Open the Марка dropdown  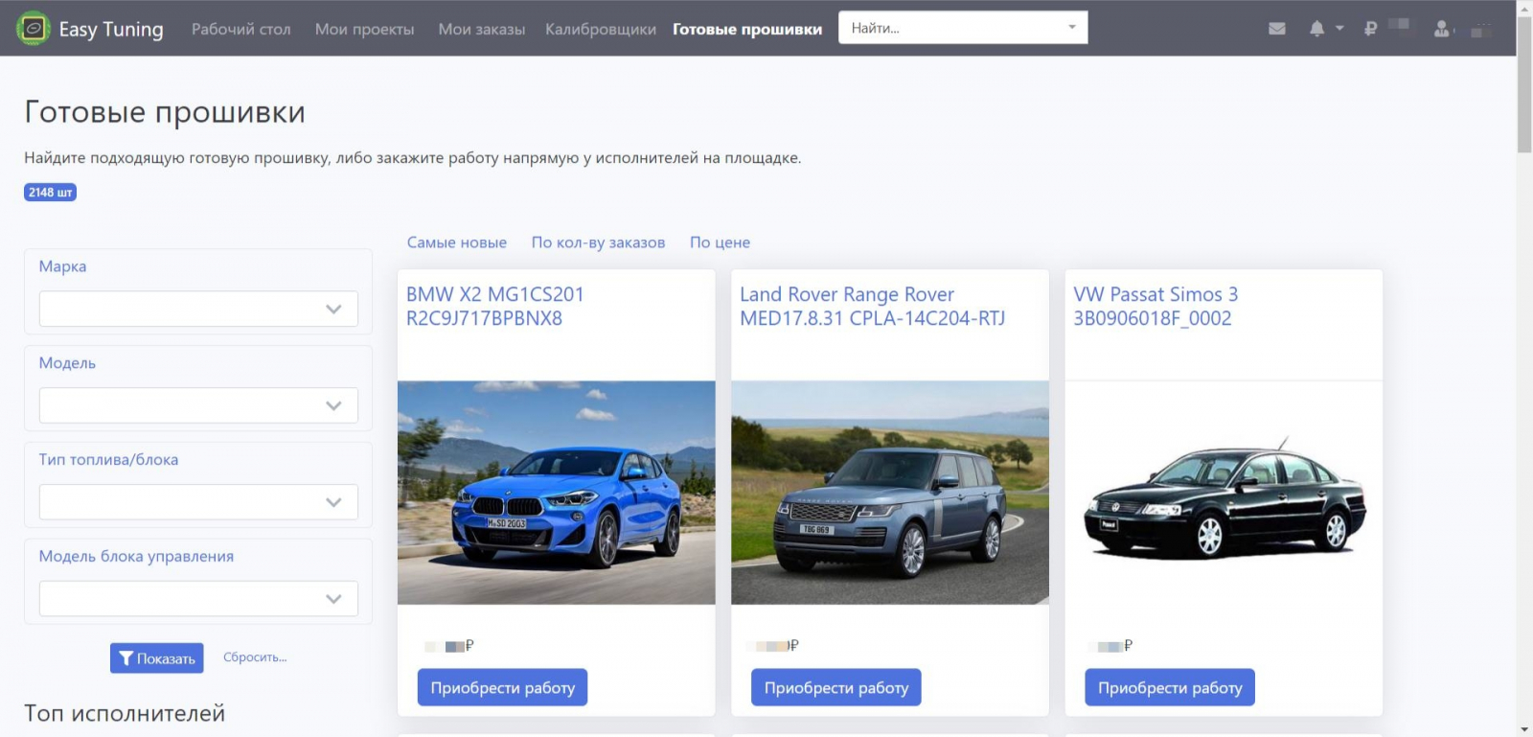[x=198, y=309]
